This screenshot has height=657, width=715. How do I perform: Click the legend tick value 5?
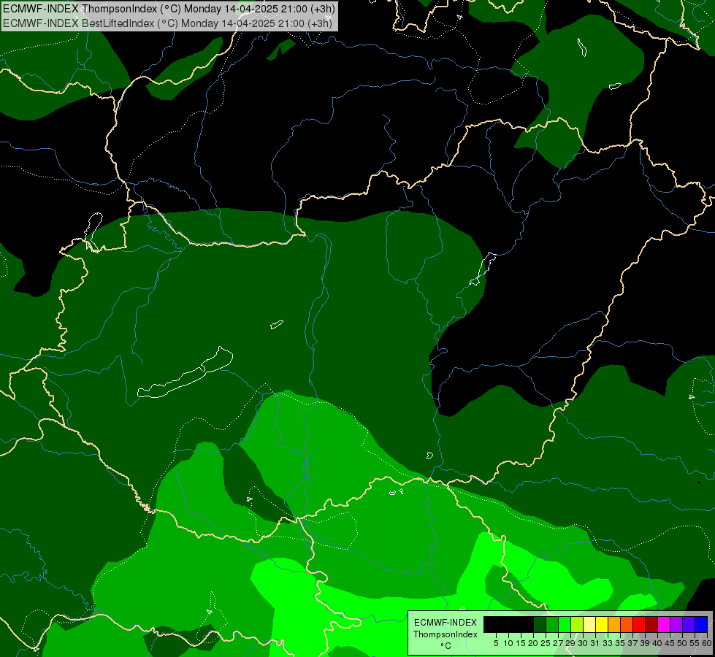[x=496, y=643]
